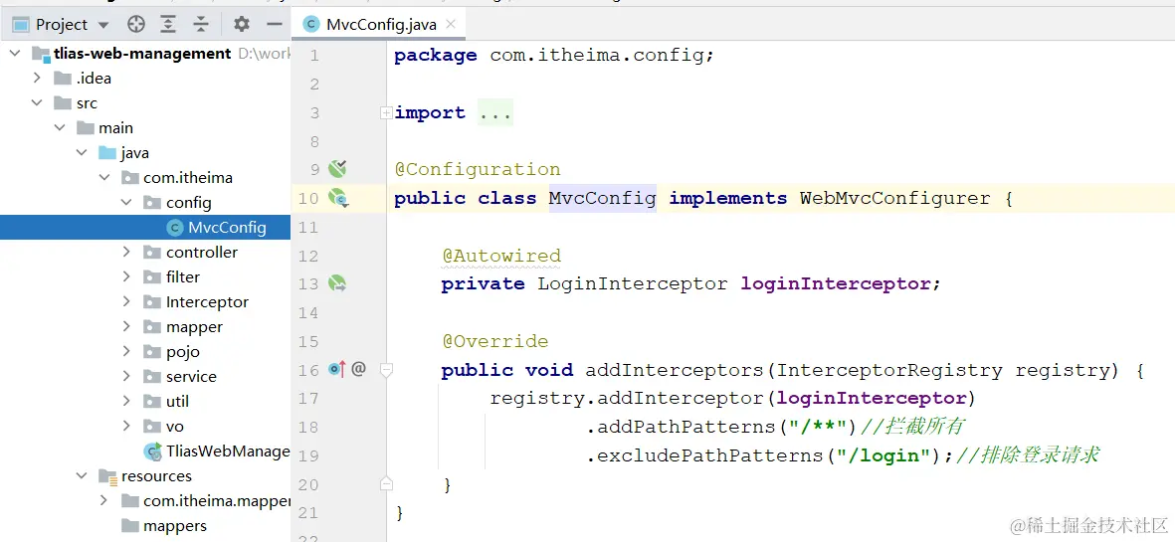Click InterceptorRegistry parameter type
This screenshot has height=542, width=1175.
(889, 370)
